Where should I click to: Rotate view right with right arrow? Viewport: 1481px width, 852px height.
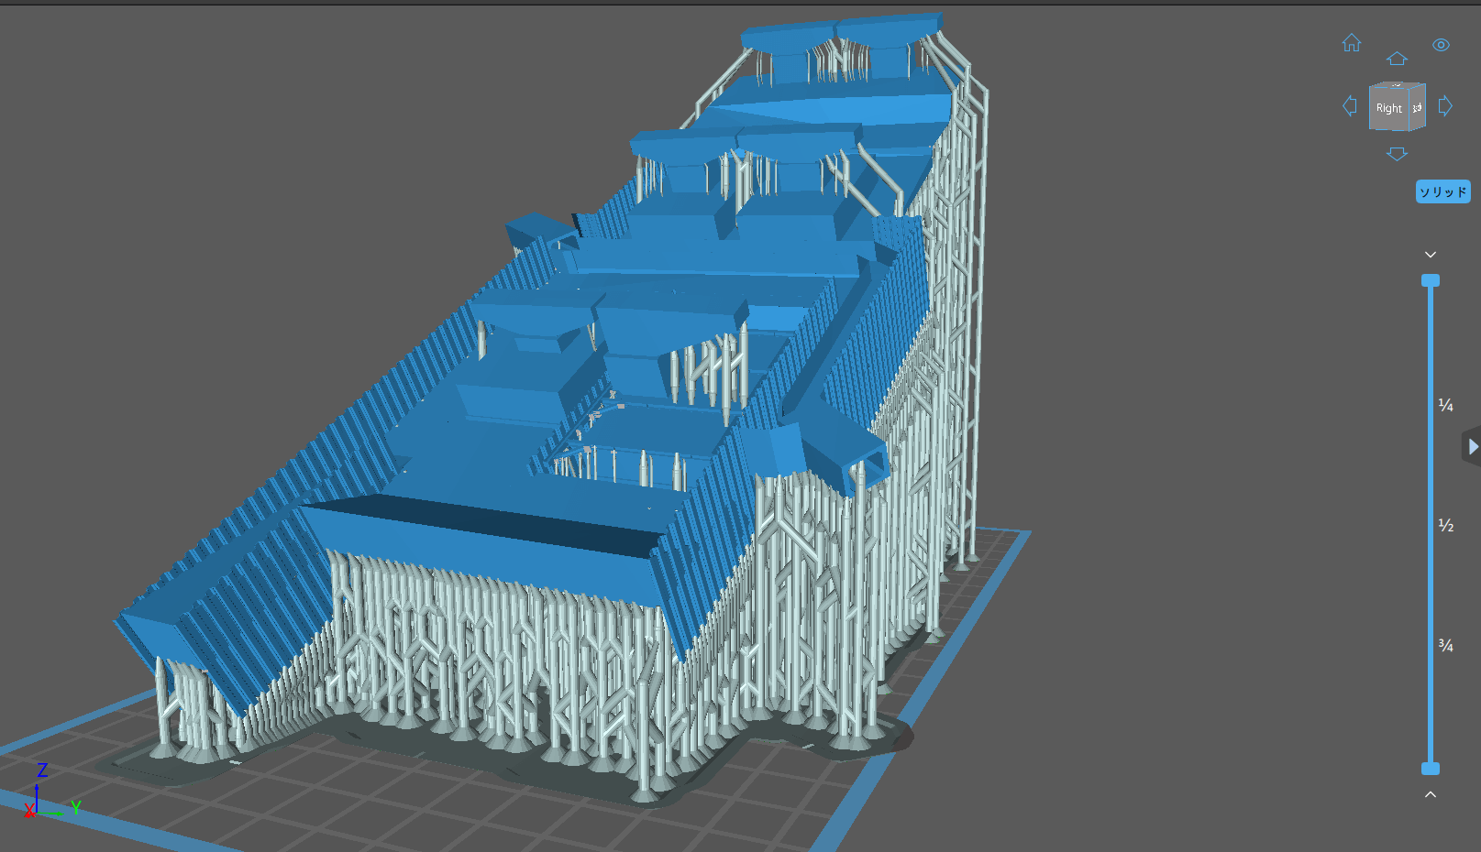click(1445, 105)
